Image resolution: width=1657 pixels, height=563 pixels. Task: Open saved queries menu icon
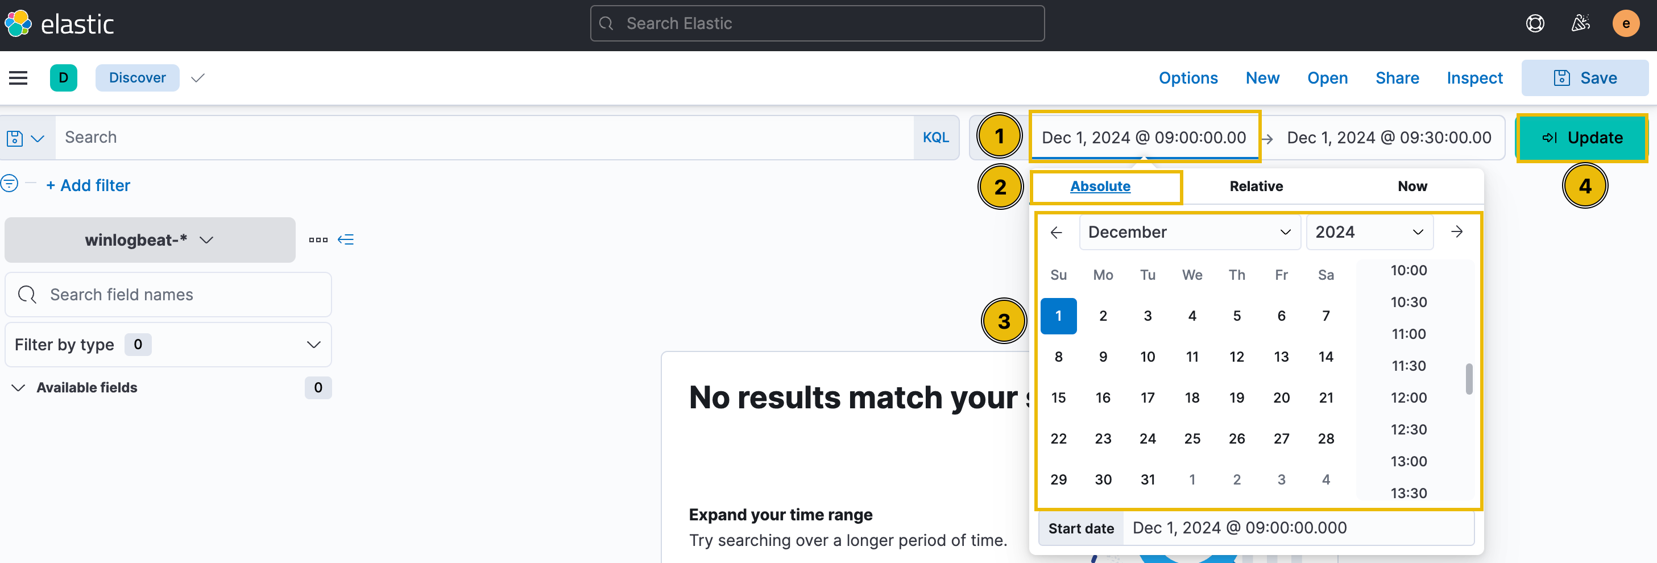tap(25, 138)
